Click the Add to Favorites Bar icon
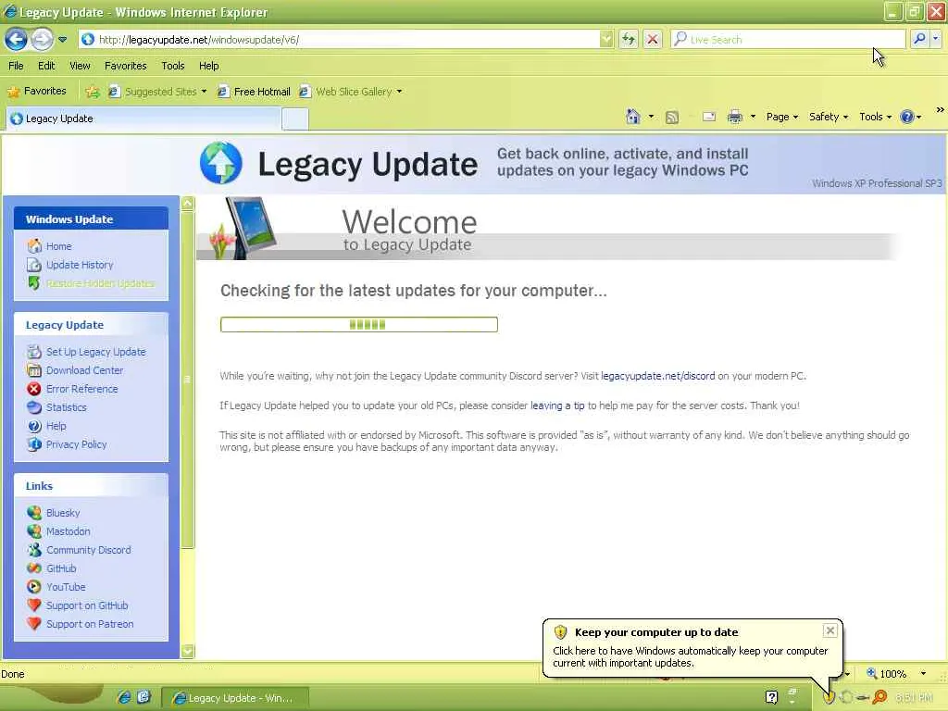Viewport: 948px width, 711px height. pyautogui.click(x=92, y=92)
